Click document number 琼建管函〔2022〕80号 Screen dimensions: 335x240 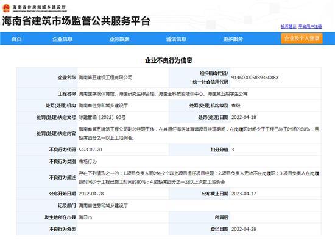click(x=102, y=117)
